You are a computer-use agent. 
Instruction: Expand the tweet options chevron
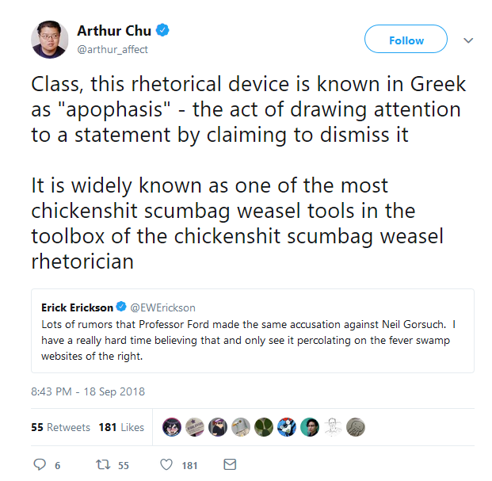[468, 40]
